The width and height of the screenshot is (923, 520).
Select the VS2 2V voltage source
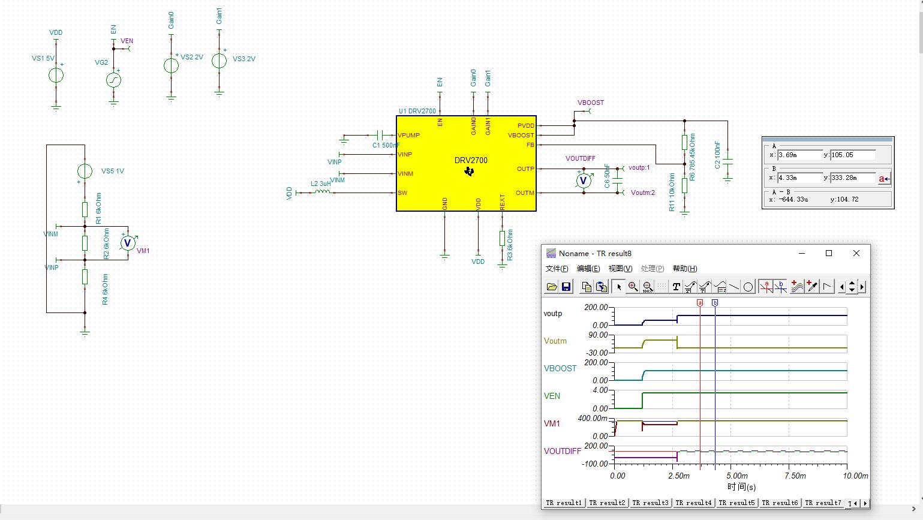coord(171,65)
